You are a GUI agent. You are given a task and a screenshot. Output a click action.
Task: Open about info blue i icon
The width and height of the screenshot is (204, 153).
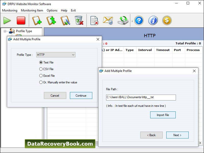[153, 20]
